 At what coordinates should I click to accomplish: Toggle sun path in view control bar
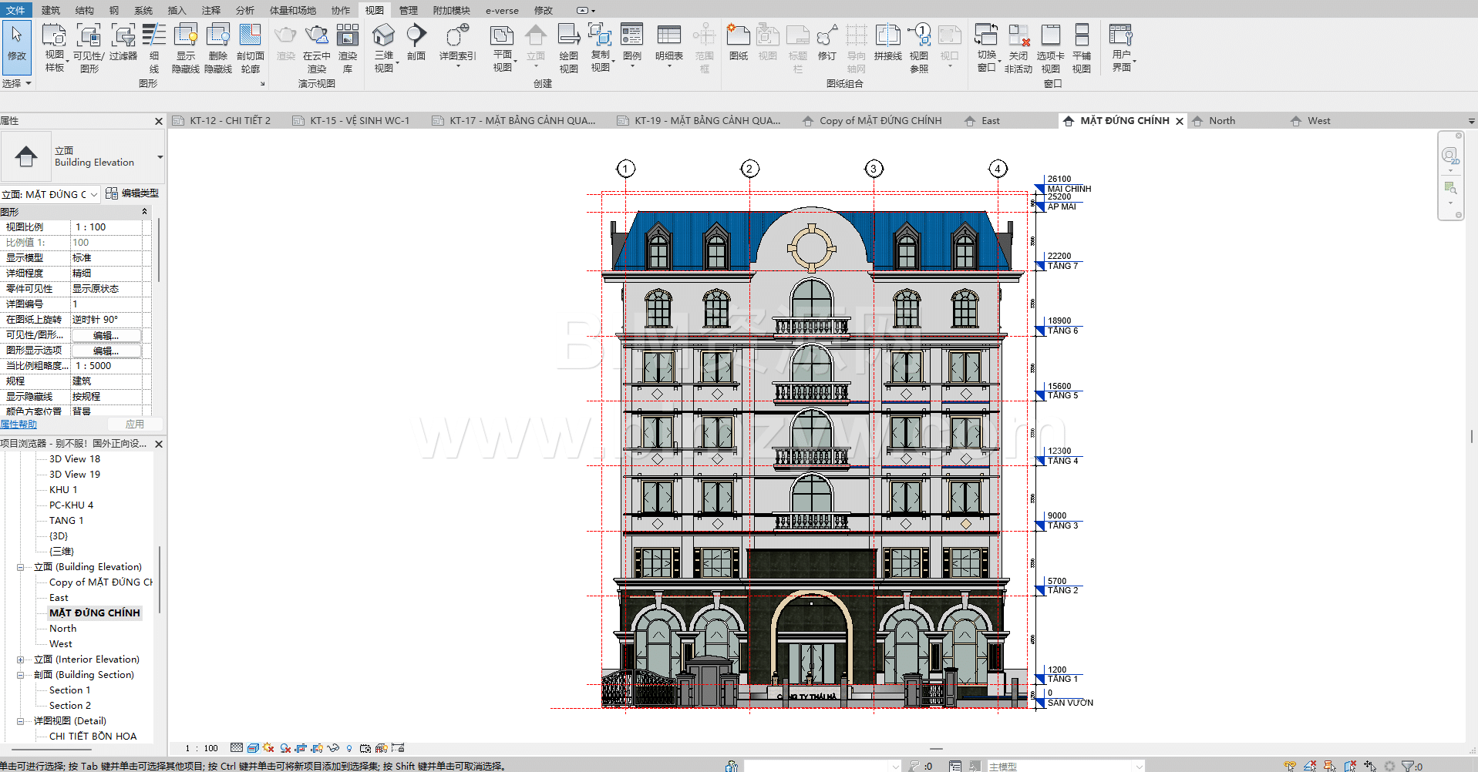[x=268, y=748]
